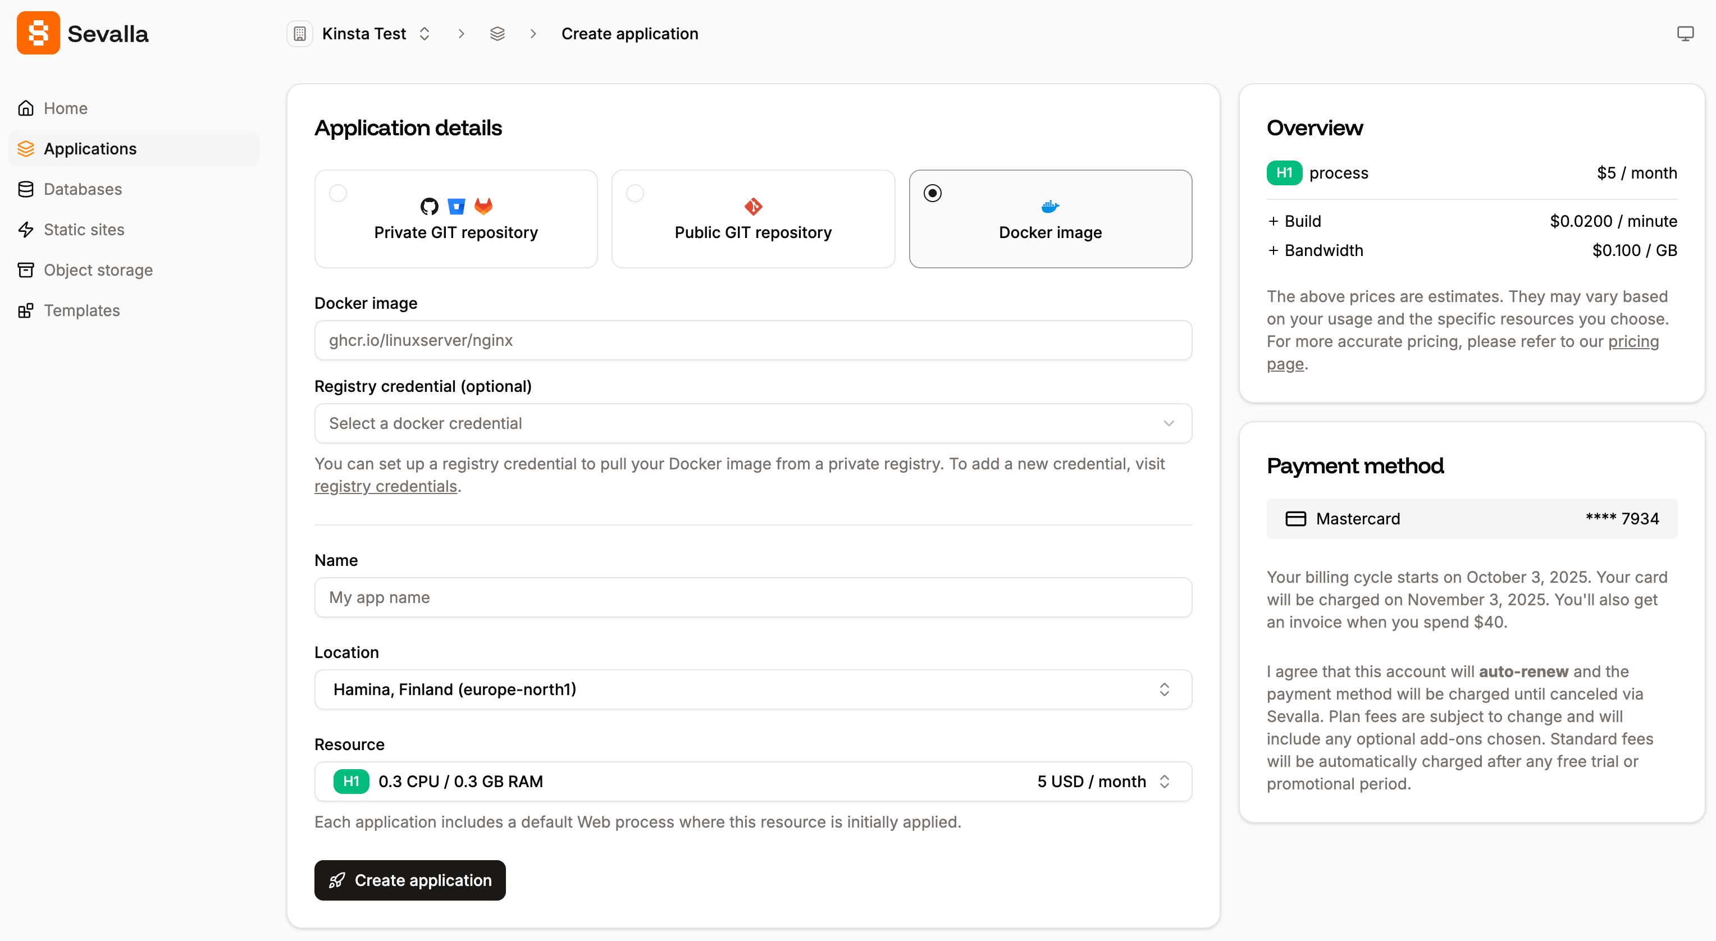Select the Object storage icon
The height and width of the screenshot is (941, 1716).
[26, 269]
